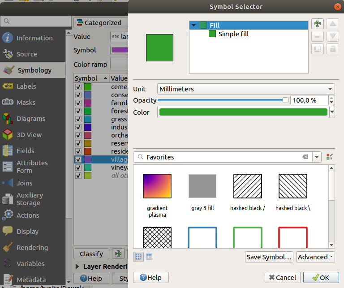Toggle the grass category checkbox
This screenshot has width=344, height=288.
pyautogui.click(x=78, y=119)
